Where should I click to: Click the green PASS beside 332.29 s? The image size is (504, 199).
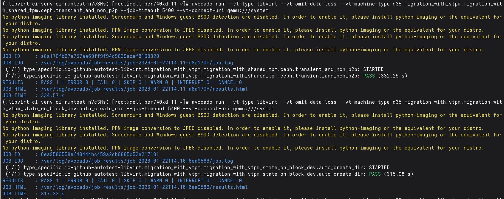tap(369, 76)
